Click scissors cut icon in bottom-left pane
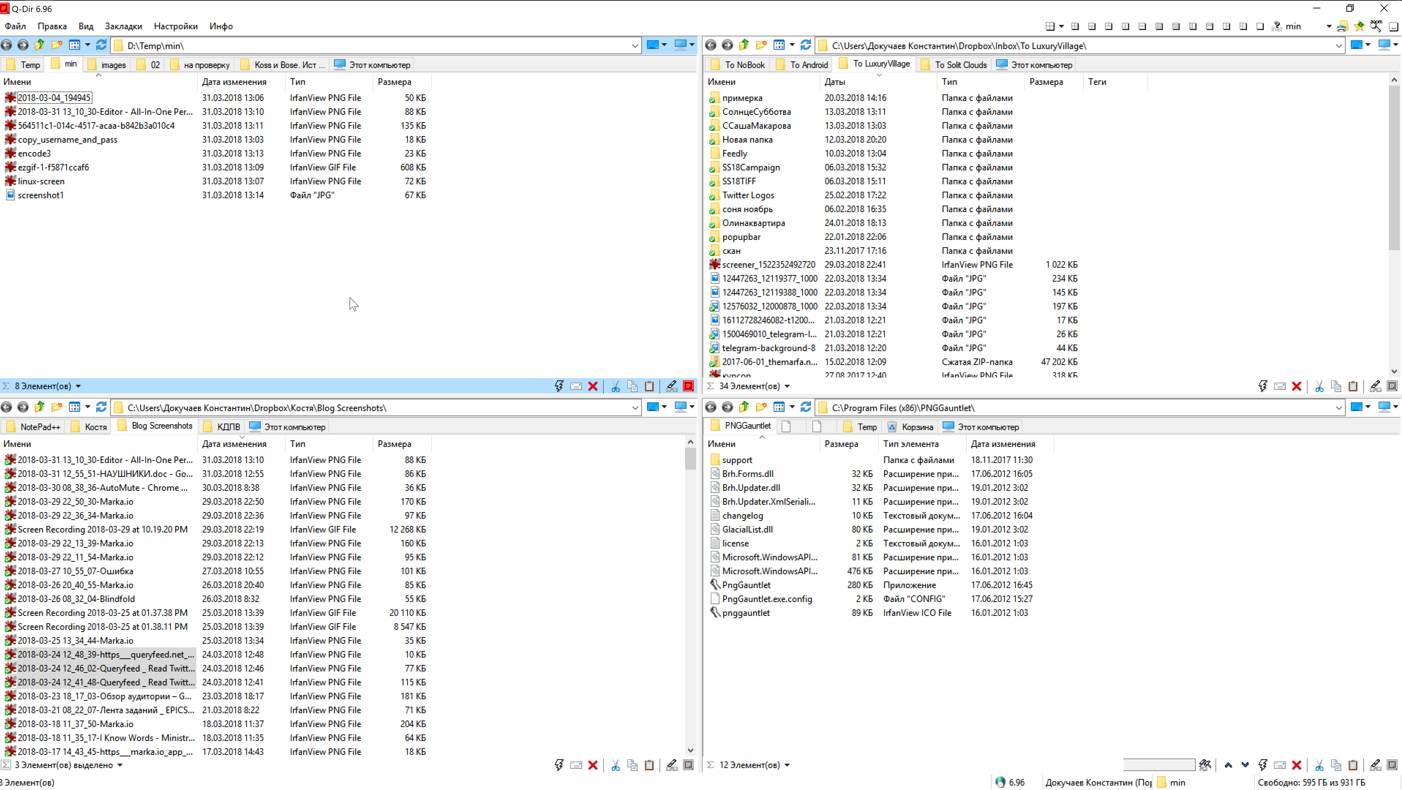Viewport: 1402px width, 790px height. pos(616,765)
